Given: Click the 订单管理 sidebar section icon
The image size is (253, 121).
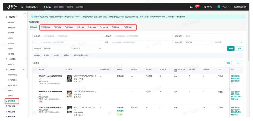Looking at the screenshot, I should pyautogui.click(x=6, y=70).
